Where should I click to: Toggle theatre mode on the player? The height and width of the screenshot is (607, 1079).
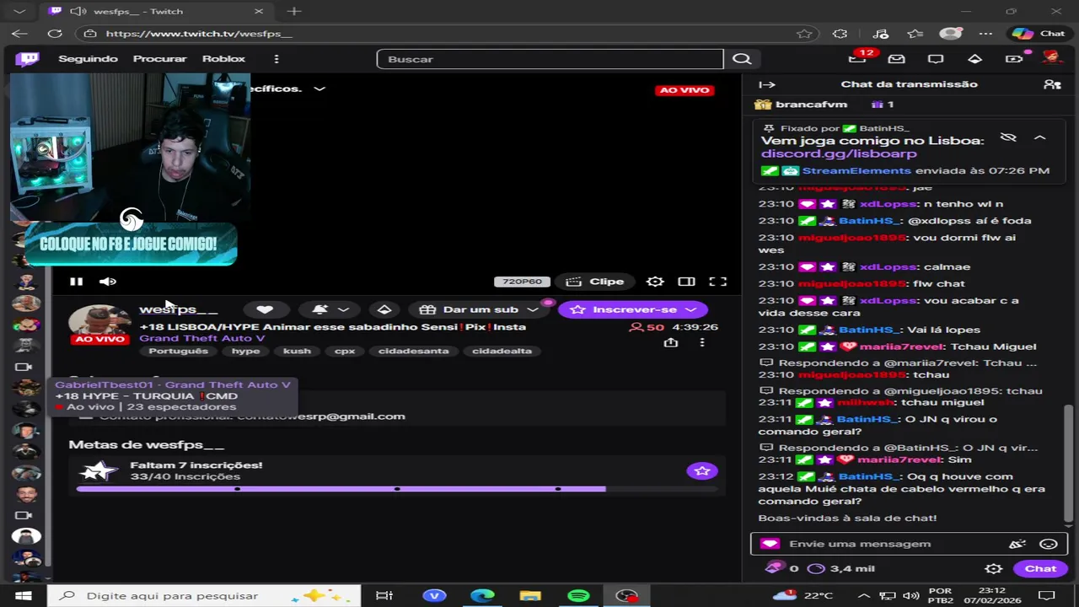click(686, 282)
